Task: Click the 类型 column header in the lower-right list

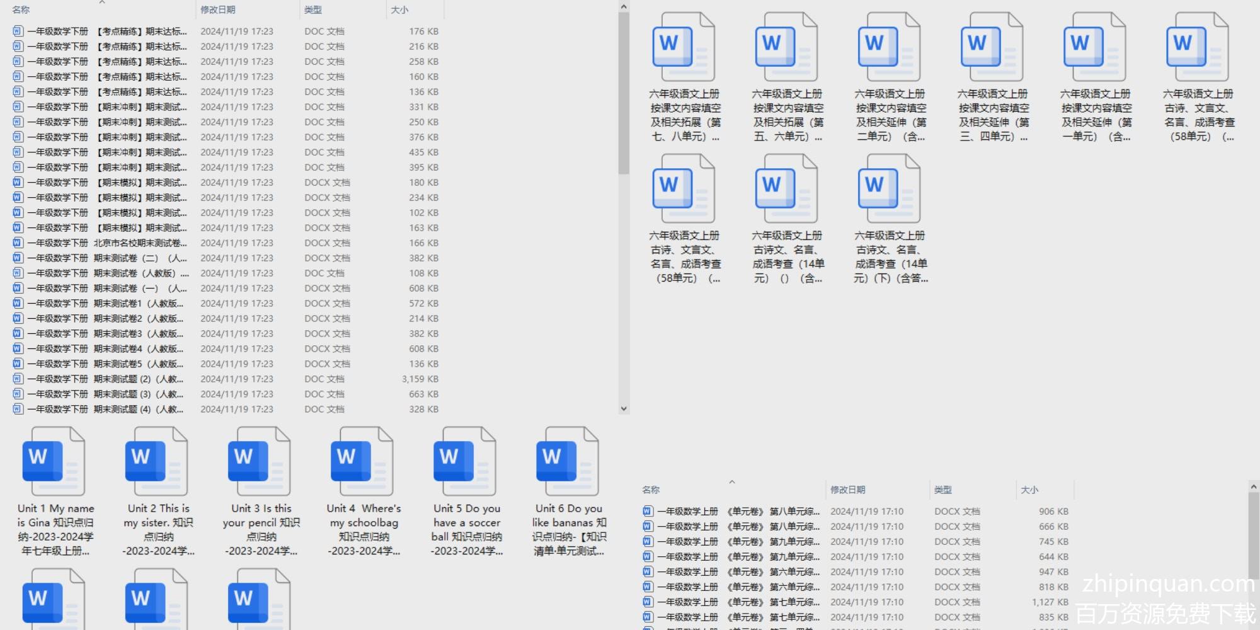Action: pos(943,490)
